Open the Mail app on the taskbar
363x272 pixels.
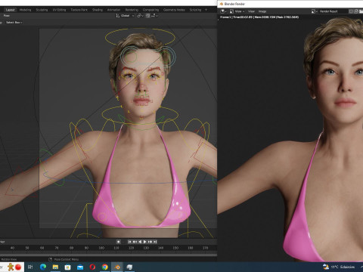[x=80, y=267]
